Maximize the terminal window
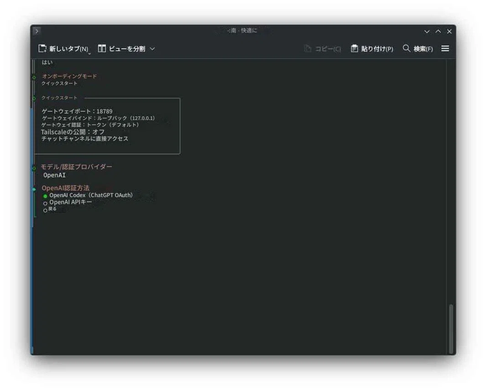Viewport: 486px width, 391px height. coord(438,31)
